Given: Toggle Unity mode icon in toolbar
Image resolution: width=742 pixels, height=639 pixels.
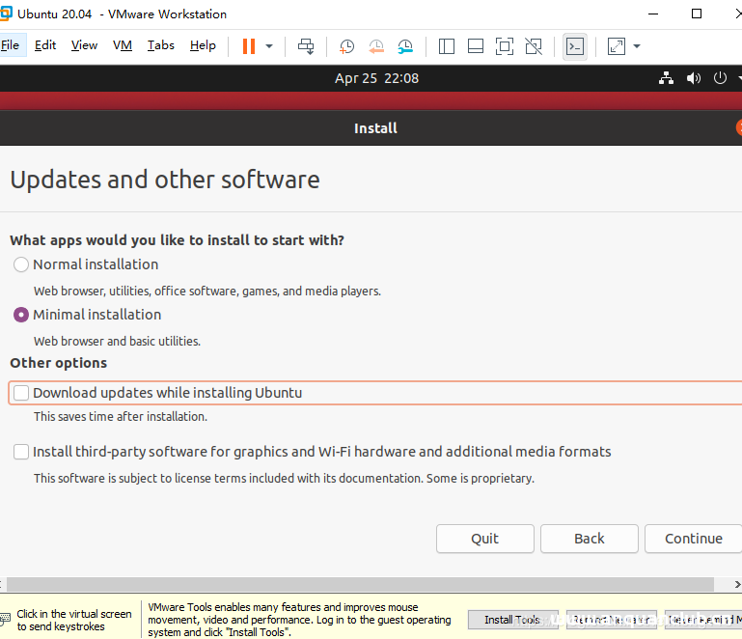Looking at the screenshot, I should (x=534, y=46).
